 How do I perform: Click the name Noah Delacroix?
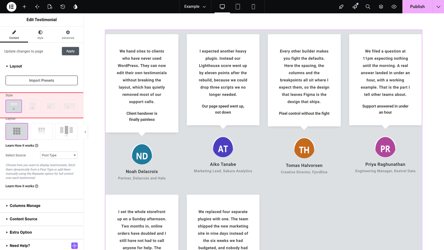(x=142, y=171)
